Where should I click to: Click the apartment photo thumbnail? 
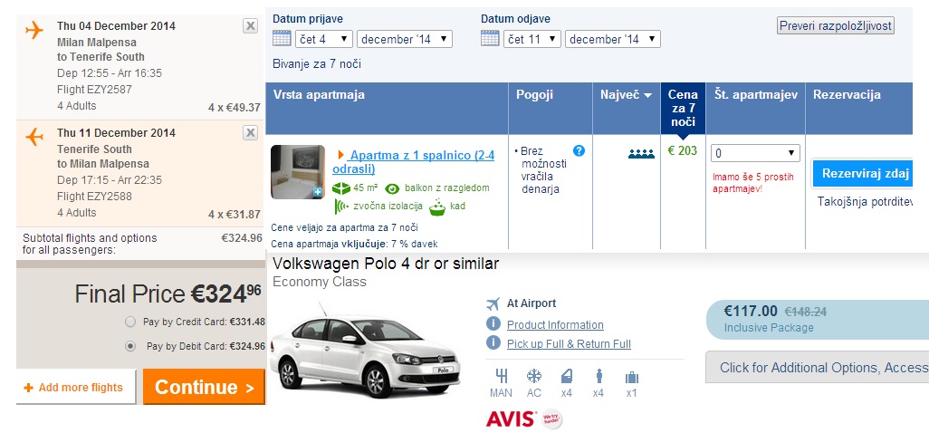pos(297,171)
